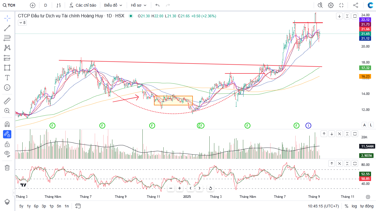376x211 pixels.
Task: Open Các chỉ báo indicators menu
Action: pyautogui.click(x=83, y=5)
